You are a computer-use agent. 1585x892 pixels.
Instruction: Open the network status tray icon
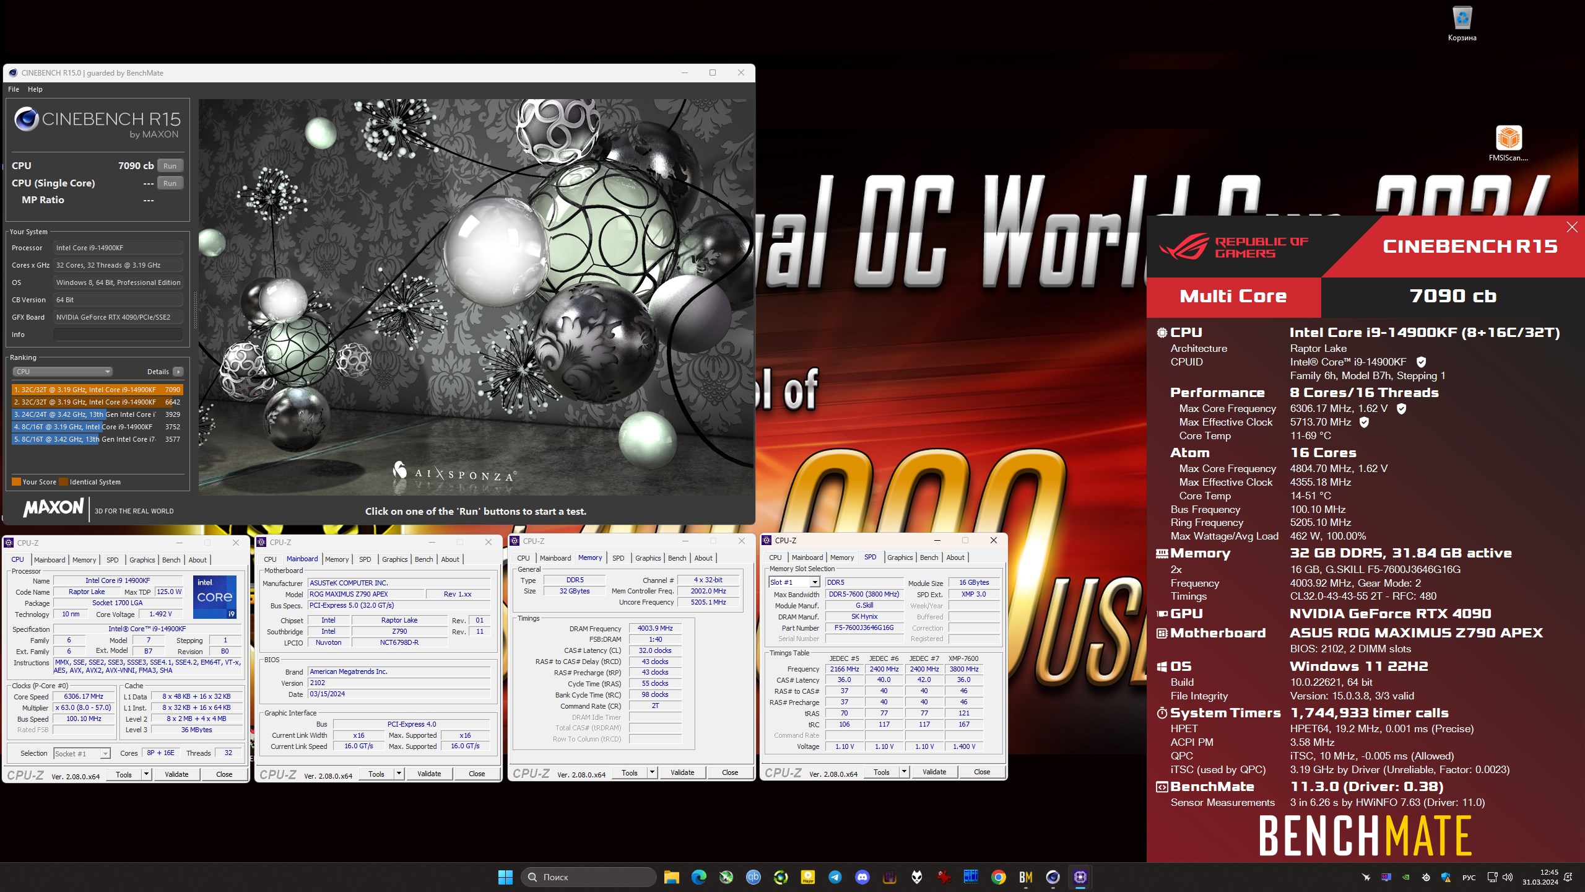(x=1492, y=877)
